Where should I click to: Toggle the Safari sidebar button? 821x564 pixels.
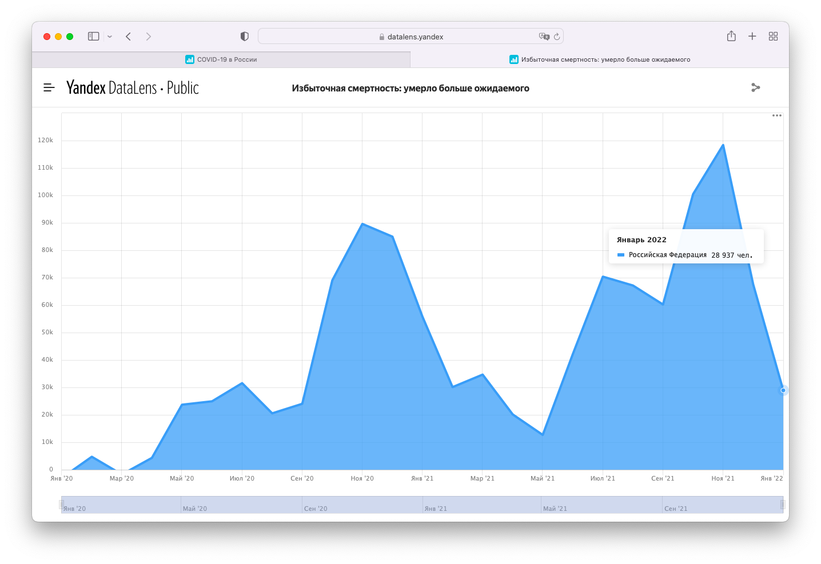pos(93,37)
